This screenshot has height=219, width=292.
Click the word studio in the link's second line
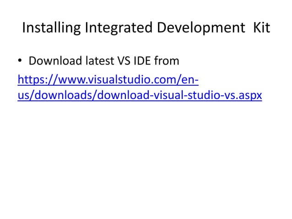(x=204, y=95)
